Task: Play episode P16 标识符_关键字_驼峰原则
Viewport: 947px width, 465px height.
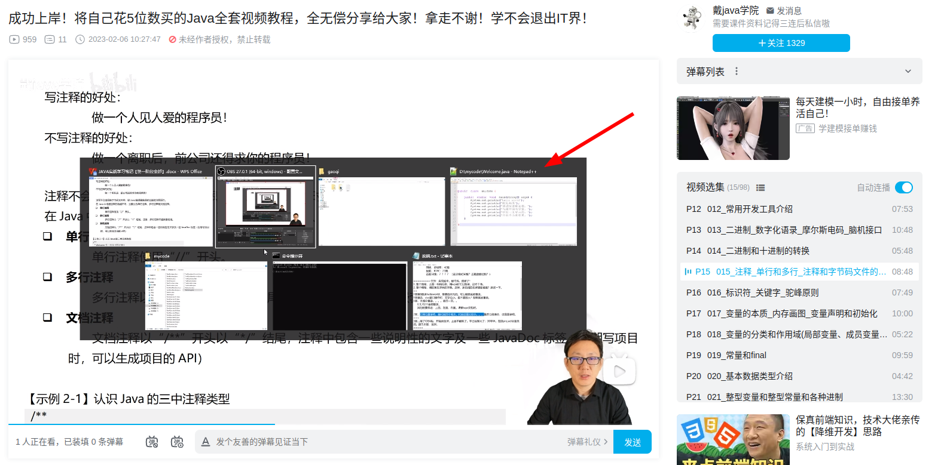Action: [799, 292]
